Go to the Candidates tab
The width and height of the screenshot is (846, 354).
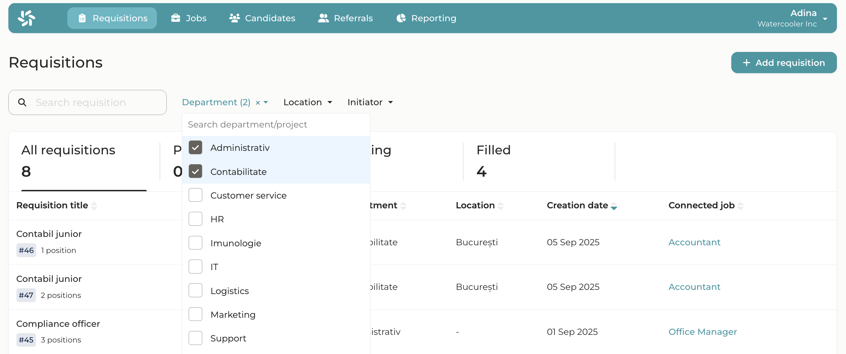tap(262, 18)
